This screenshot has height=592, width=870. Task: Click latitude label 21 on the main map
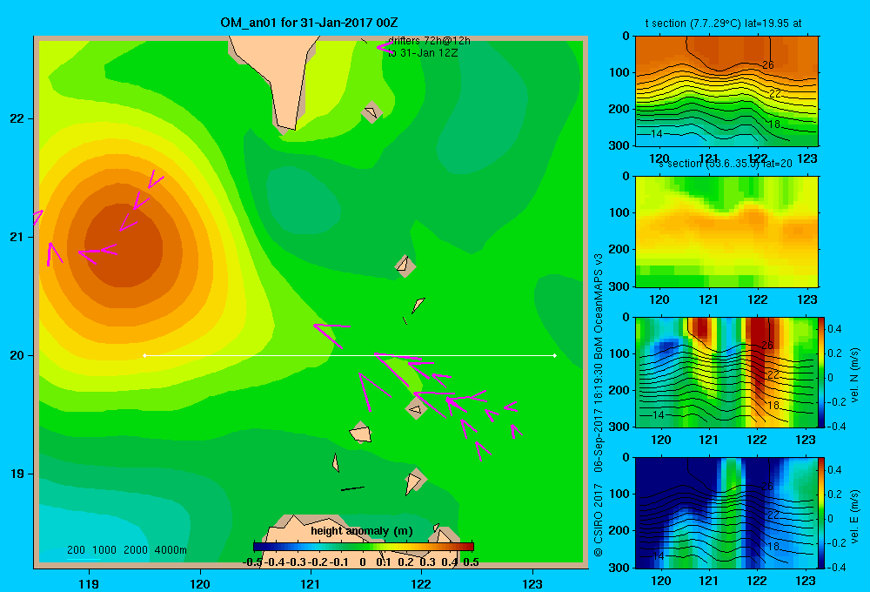point(17,237)
